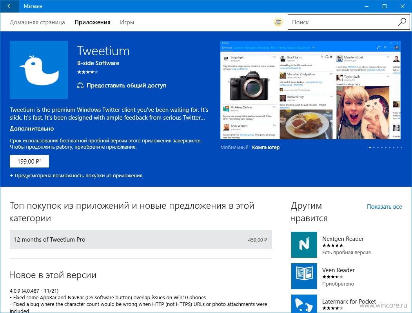Open Veen Reader title
This screenshot has width=412, height=313.
pos(338,270)
